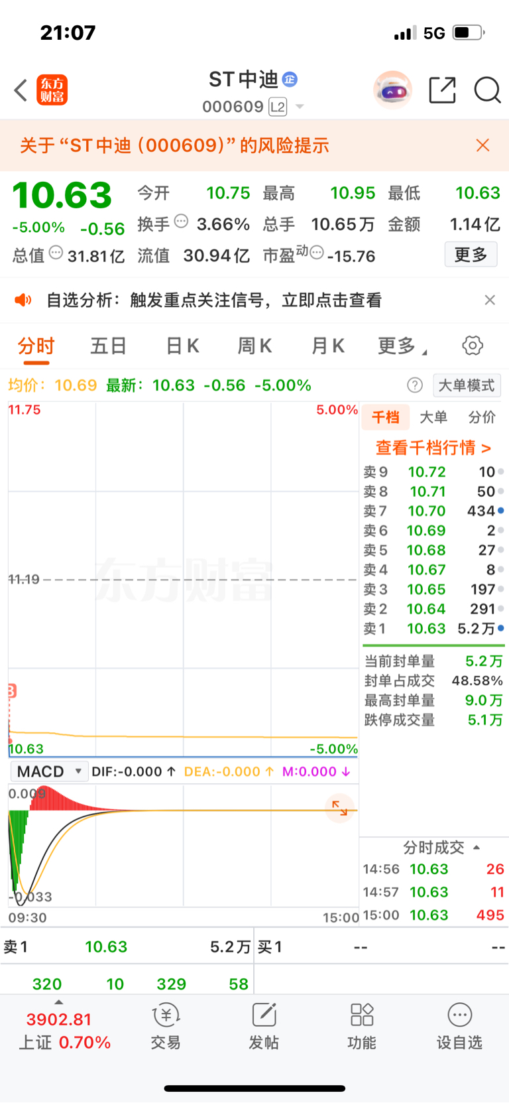Open chart settings gear icon
509x1103 pixels.
click(473, 346)
